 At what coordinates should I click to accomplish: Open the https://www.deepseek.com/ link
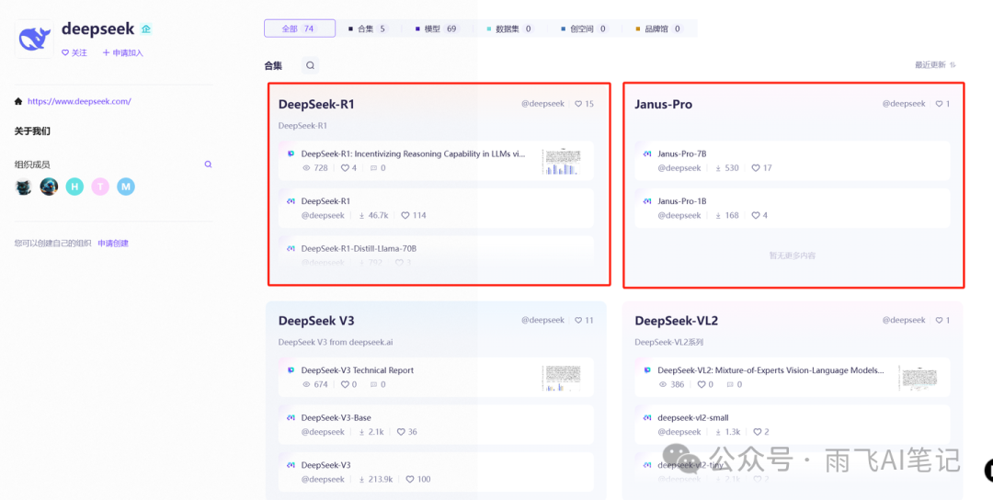click(x=79, y=101)
